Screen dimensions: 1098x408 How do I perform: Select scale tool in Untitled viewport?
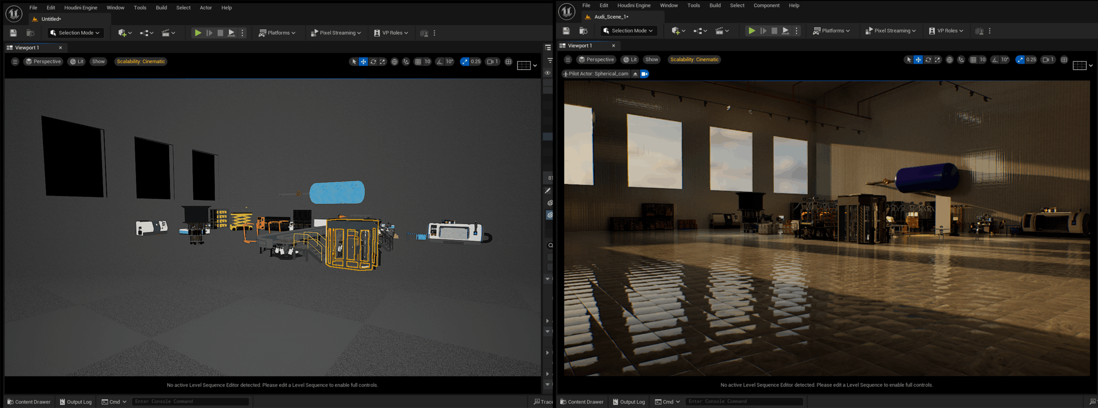pyautogui.click(x=382, y=62)
